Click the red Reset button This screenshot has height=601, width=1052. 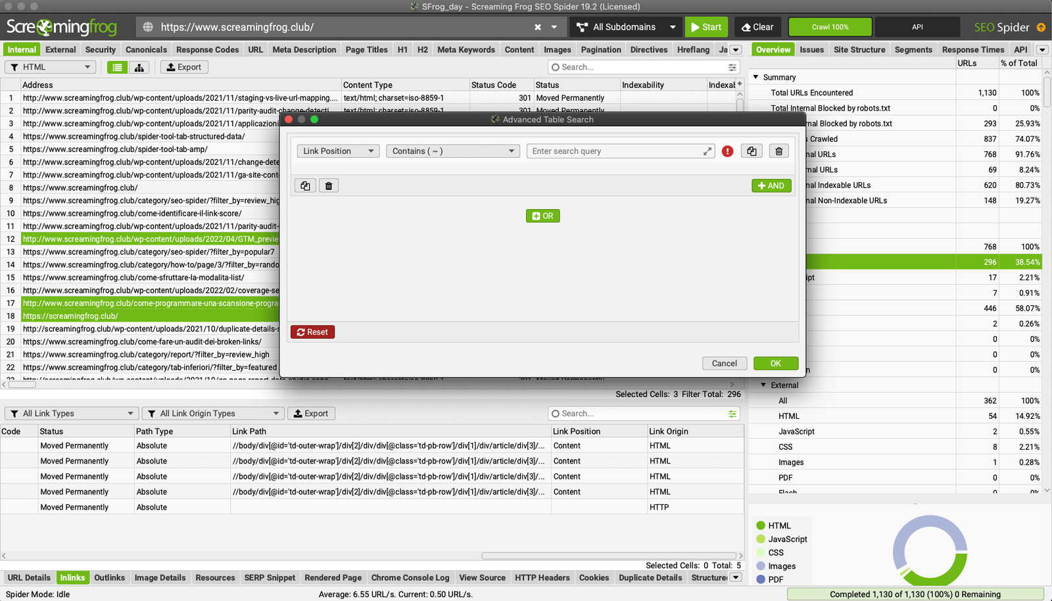click(312, 332)
